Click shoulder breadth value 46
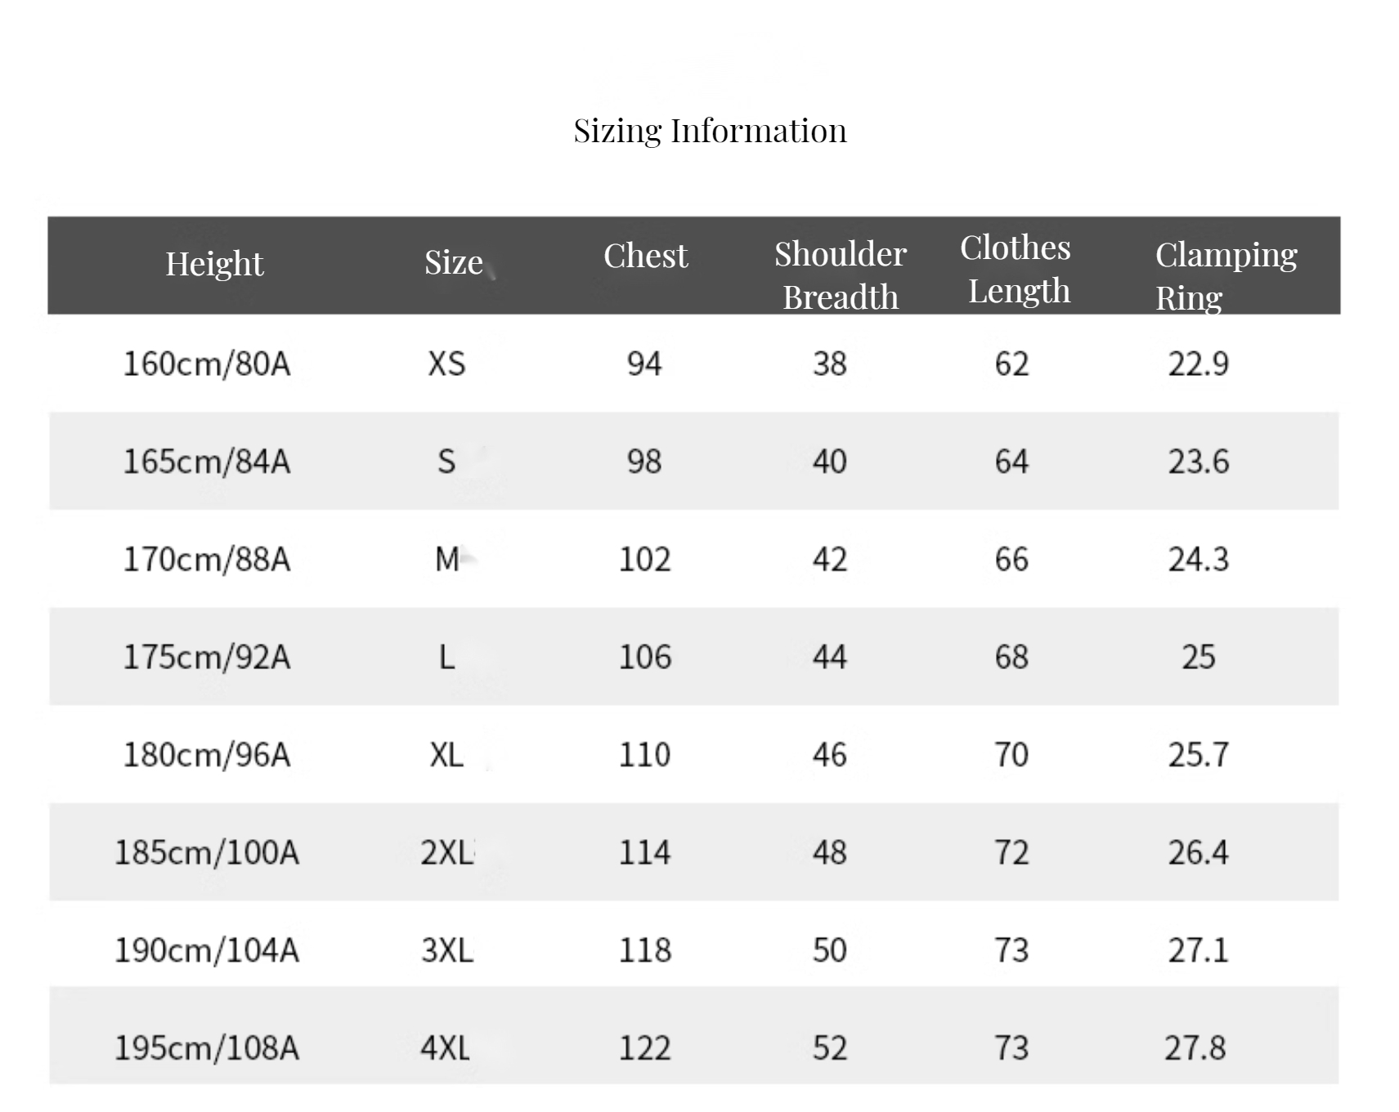1399x1112 pixels. (x=830, y=755)
